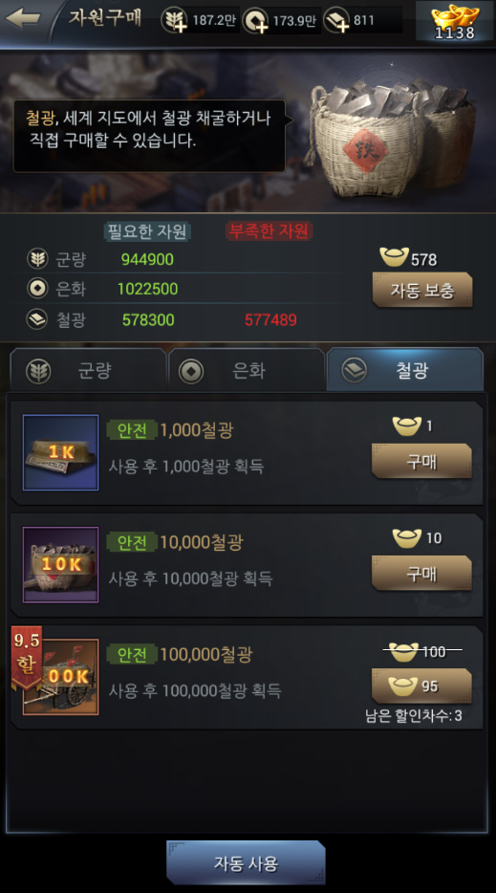The height and width of the screenshot is (893, 496).
Task: Buy 1,000철광 with 구매 button
Action: click(421, 461)
